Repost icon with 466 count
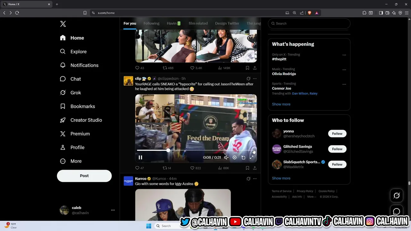Viewport: 411px width, 231px height. pos(165,68)
